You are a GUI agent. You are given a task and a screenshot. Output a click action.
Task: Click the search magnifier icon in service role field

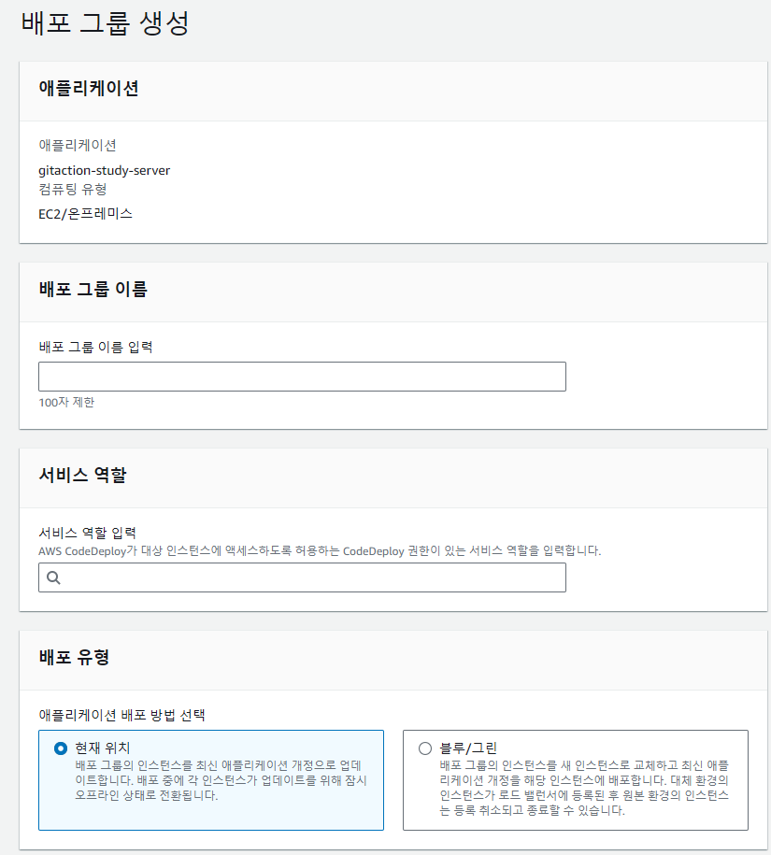pyautogui.click(x=53, y=577)
